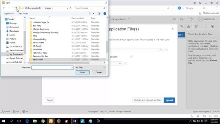Expand the File name history dropdown
Image resolution: width=220 pixels, height=124 pixels.
point(72,68)
